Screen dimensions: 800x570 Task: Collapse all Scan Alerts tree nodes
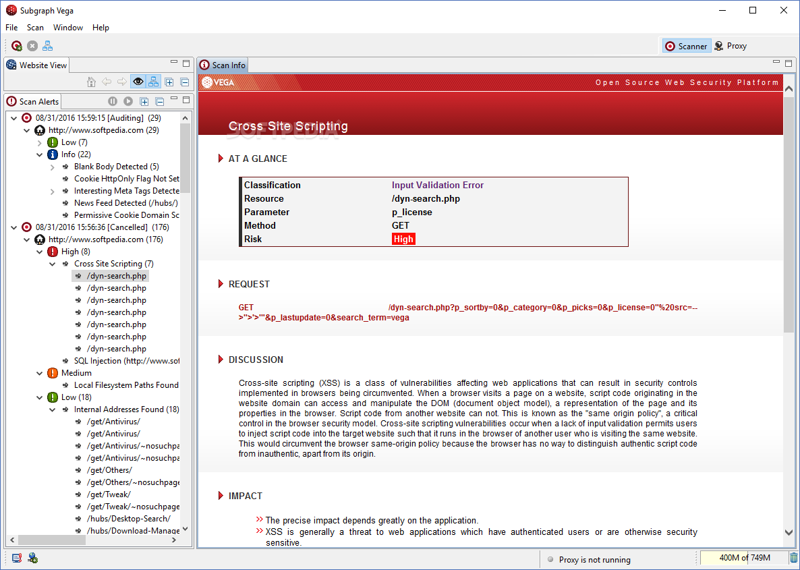click(160, 102)
